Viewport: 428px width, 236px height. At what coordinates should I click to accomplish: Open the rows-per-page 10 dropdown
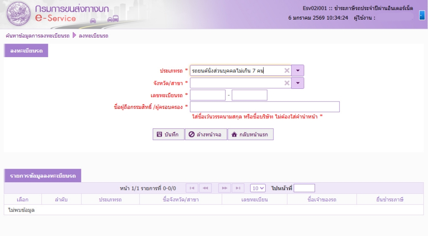coord(258,188)
